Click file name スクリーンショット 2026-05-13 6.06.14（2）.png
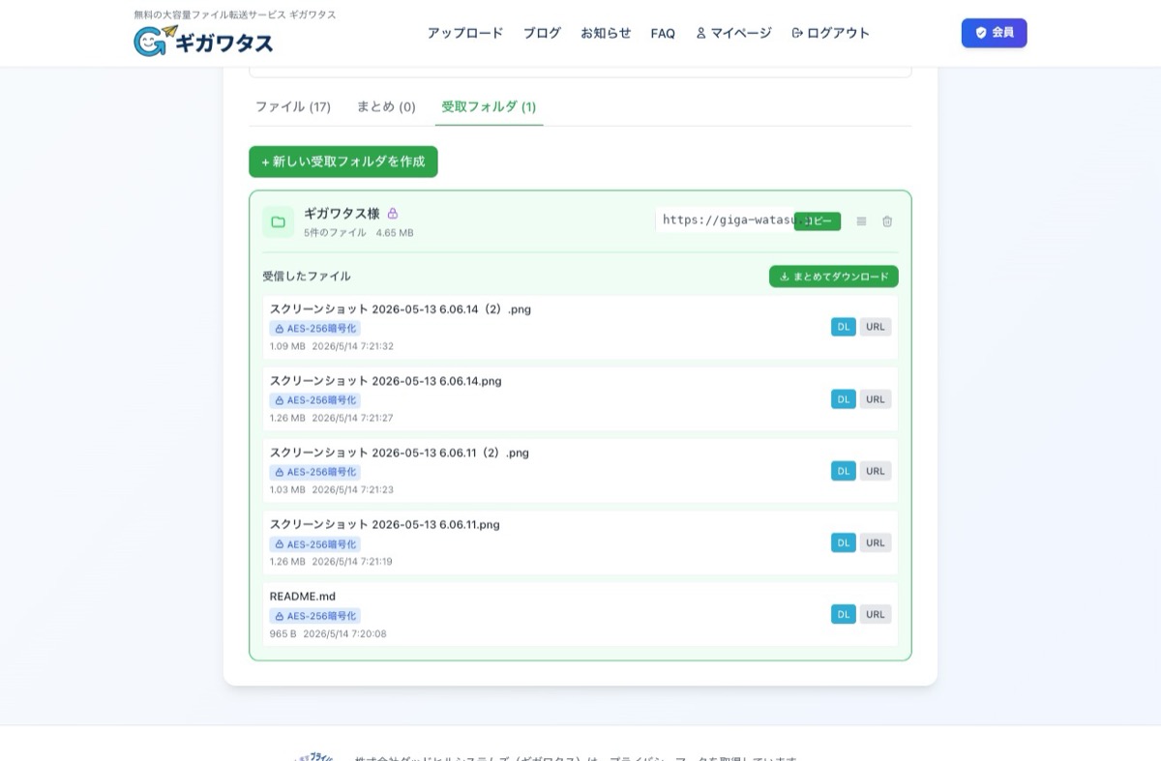Viewport: 1161px width, 761px height. coord(401,309)
